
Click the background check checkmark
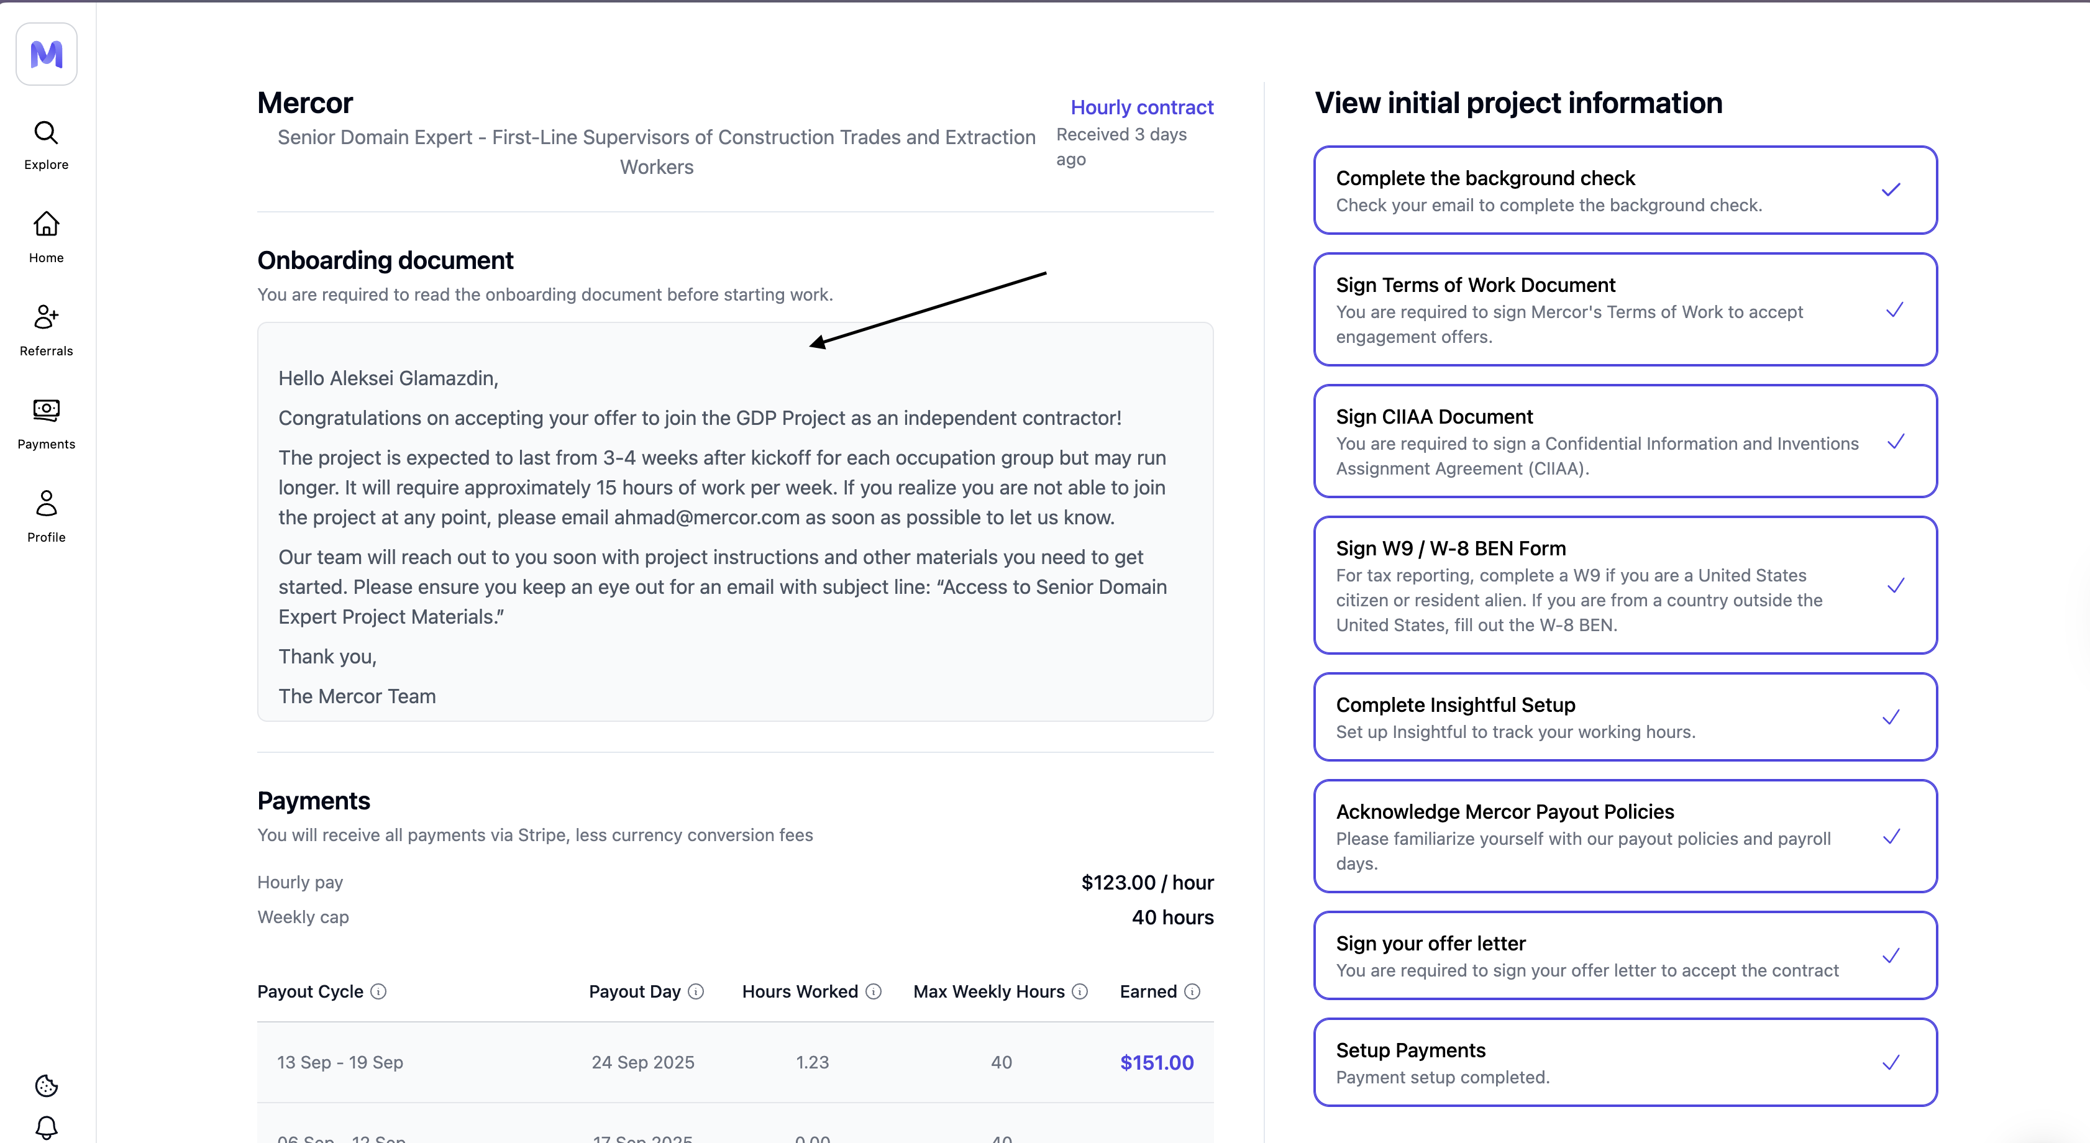(1891, 190)
